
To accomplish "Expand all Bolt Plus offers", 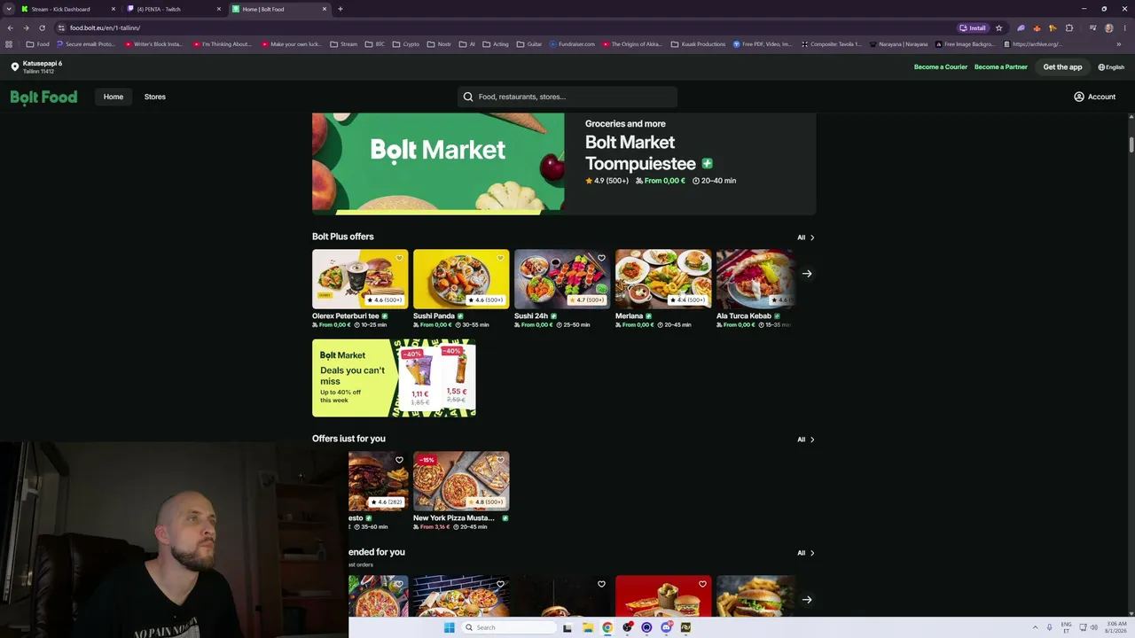I will pos(805,237).
